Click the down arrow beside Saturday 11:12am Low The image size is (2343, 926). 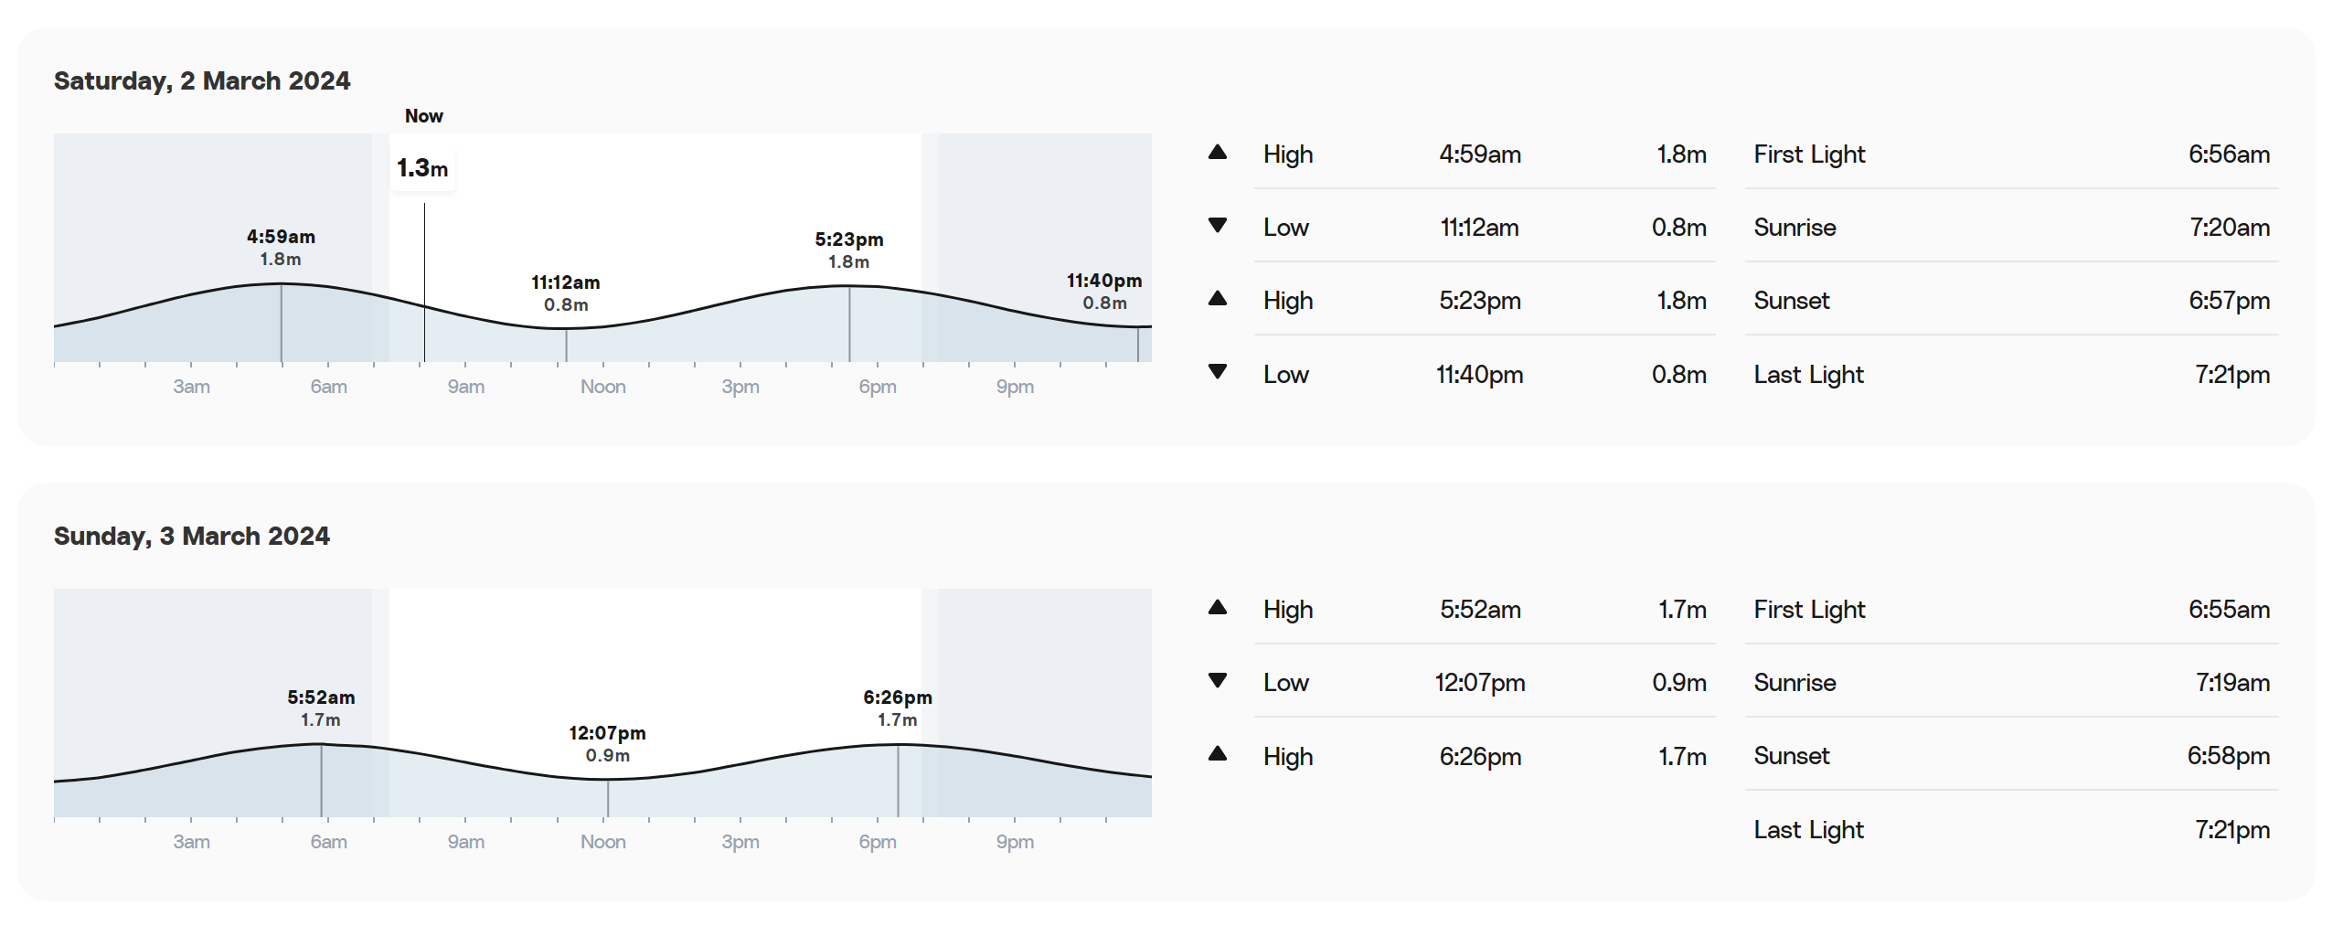[x=1217, y=226]
